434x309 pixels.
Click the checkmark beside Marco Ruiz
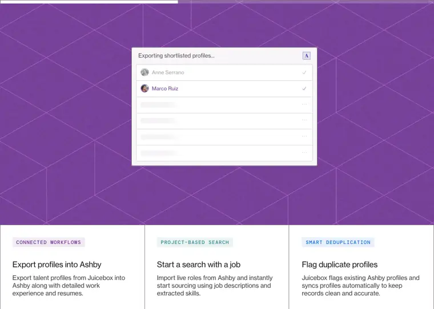304,88
